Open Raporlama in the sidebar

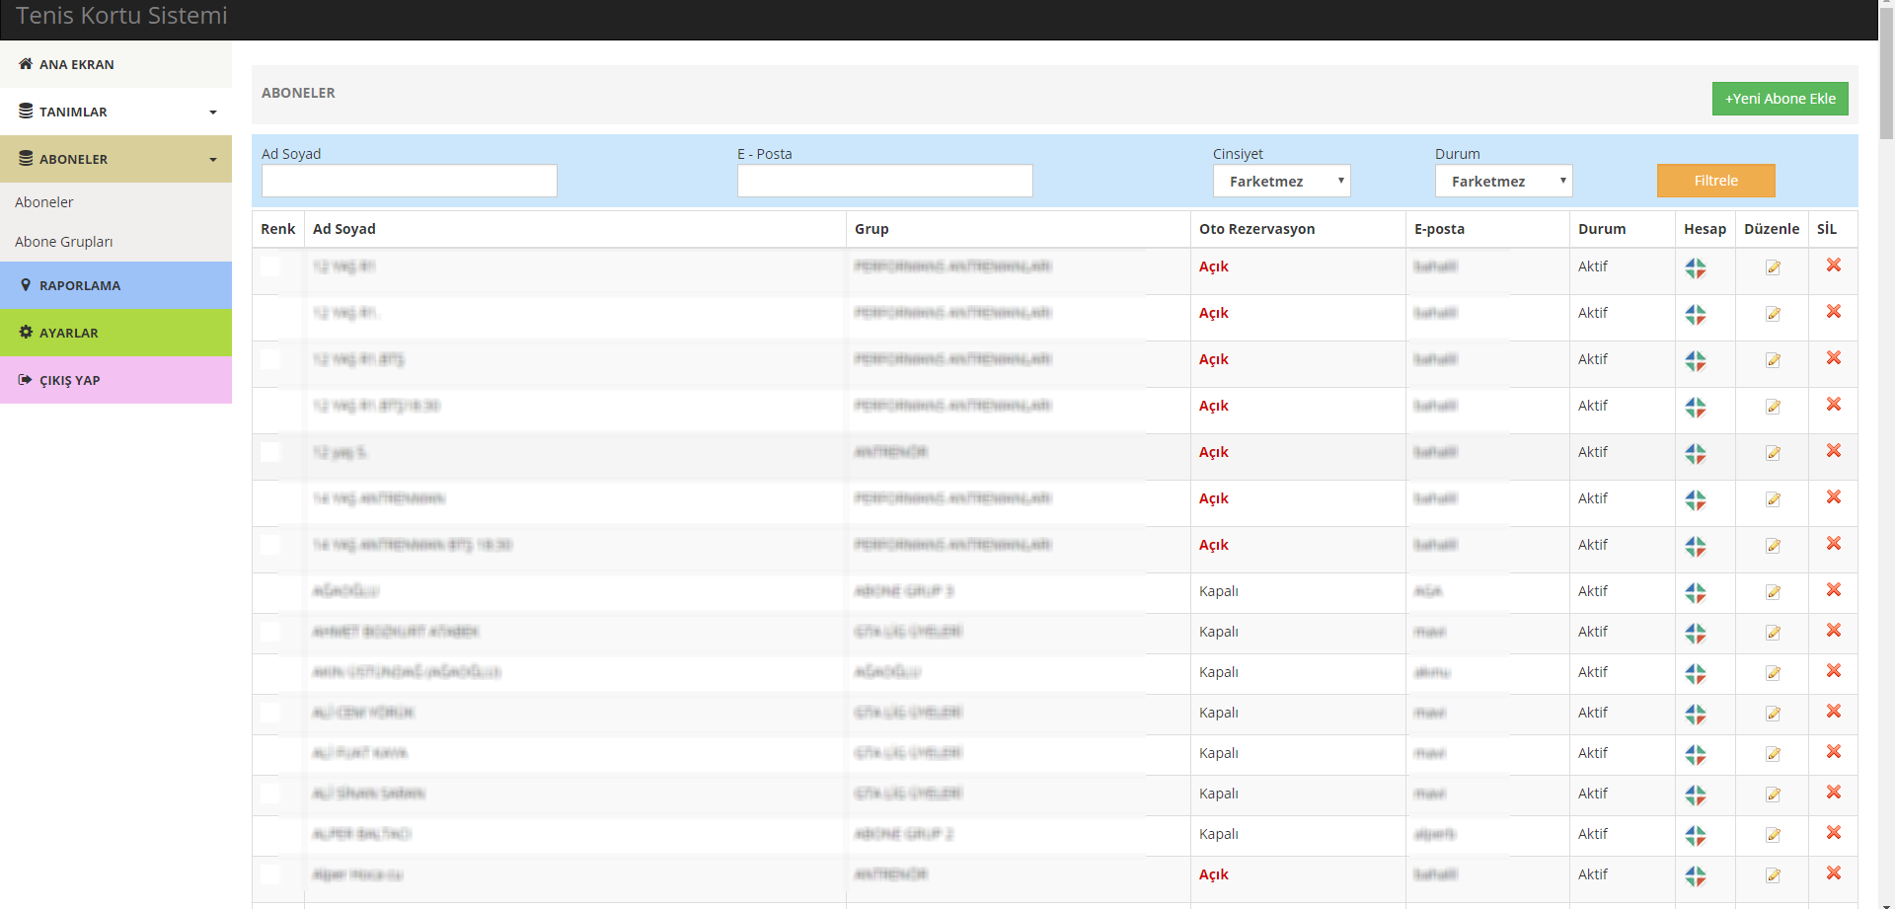[x=115, y=285]
